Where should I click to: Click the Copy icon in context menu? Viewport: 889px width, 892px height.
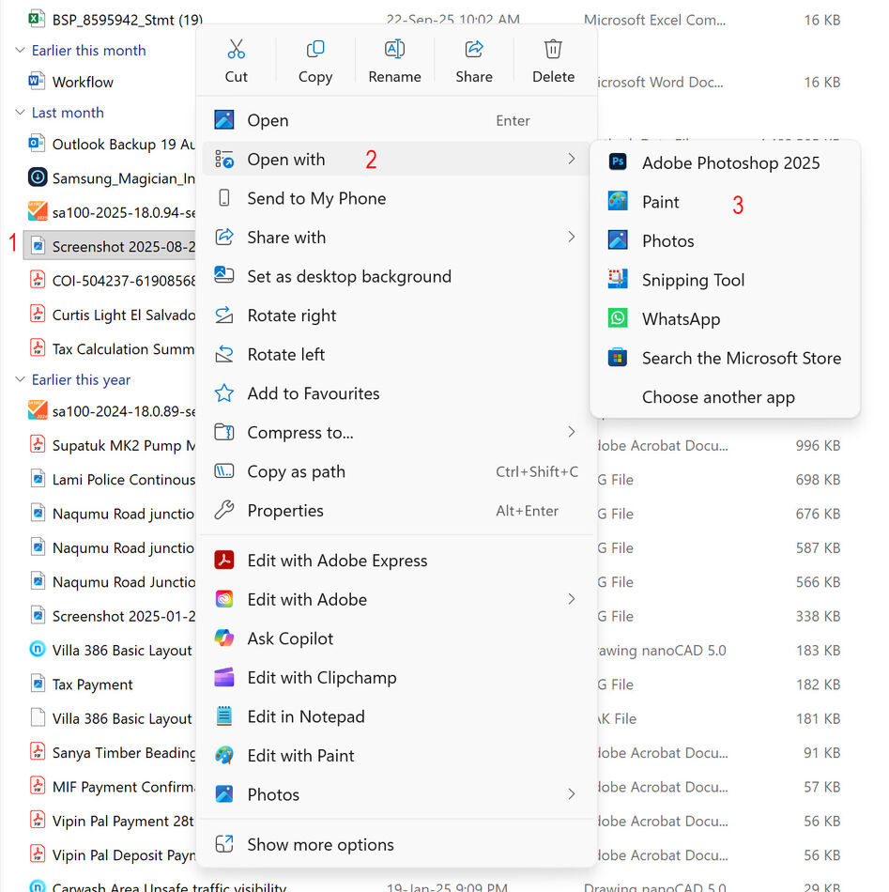tap(315, 49)
